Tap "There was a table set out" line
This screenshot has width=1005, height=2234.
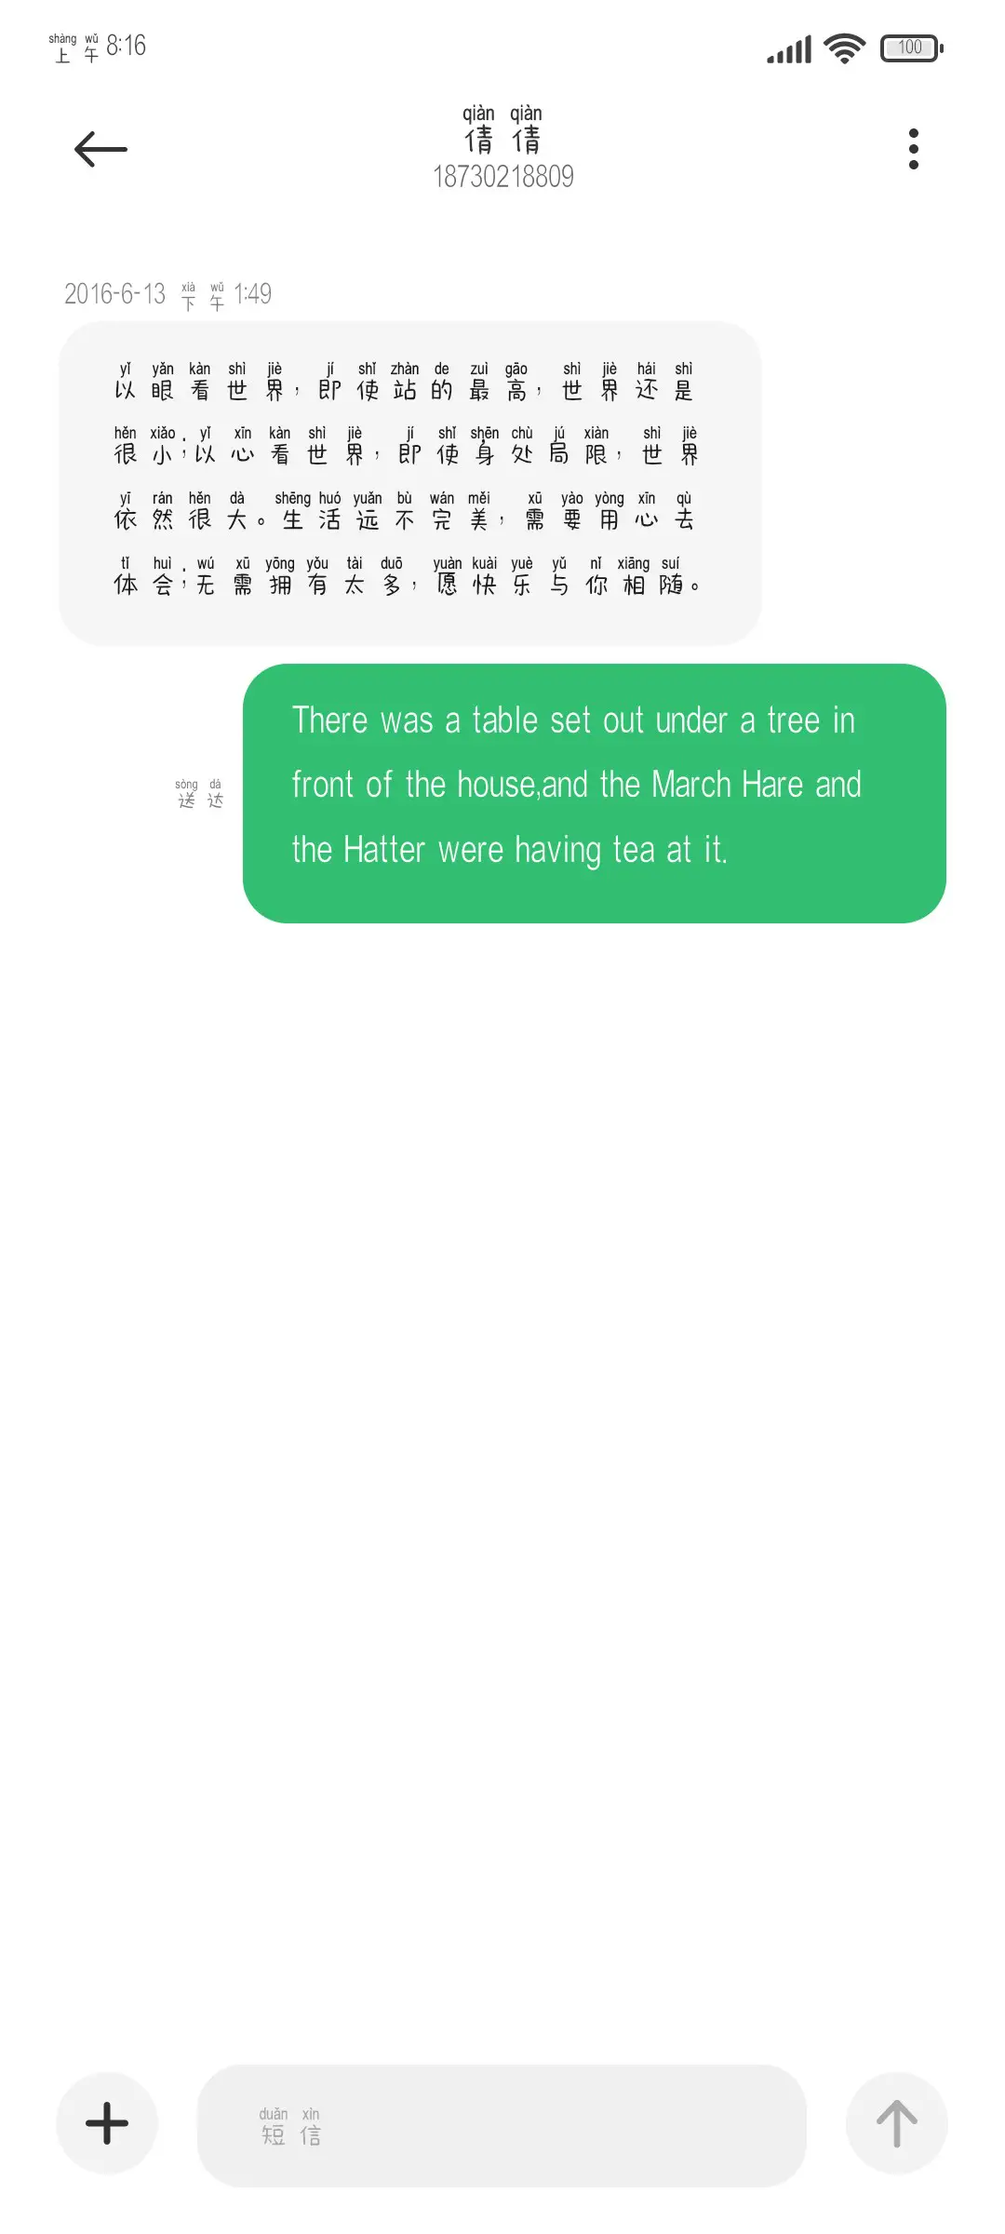click(573, 720)
